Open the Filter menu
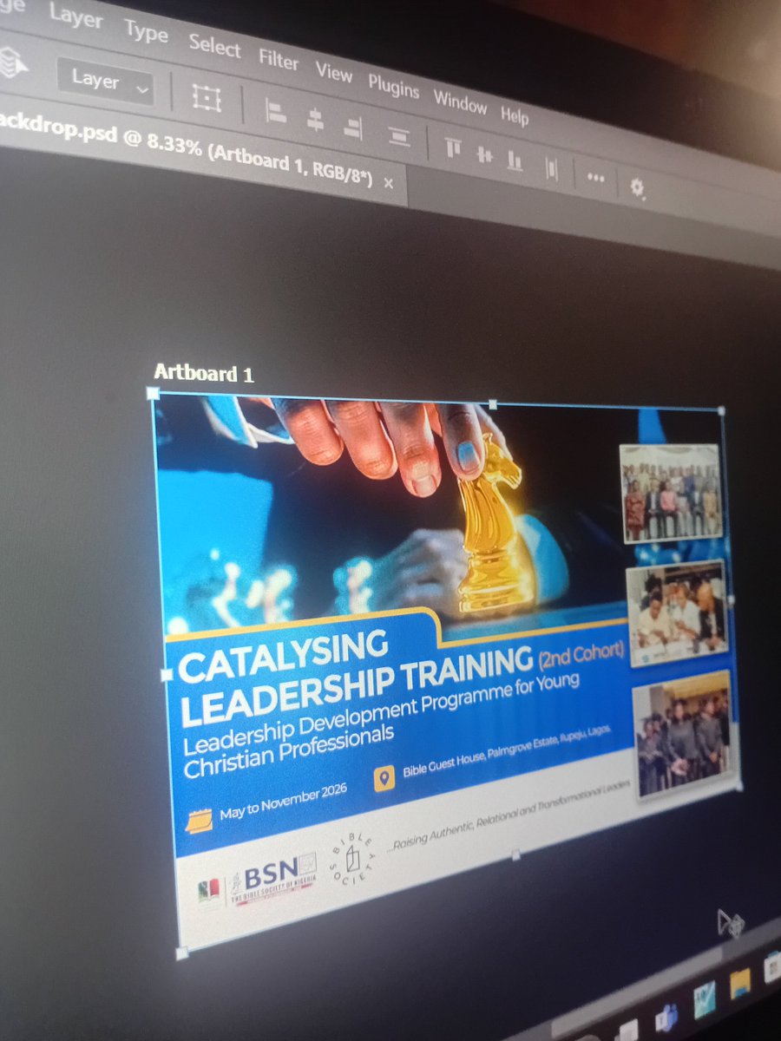This screenshot has height=1041, width=781. (278, 60)
